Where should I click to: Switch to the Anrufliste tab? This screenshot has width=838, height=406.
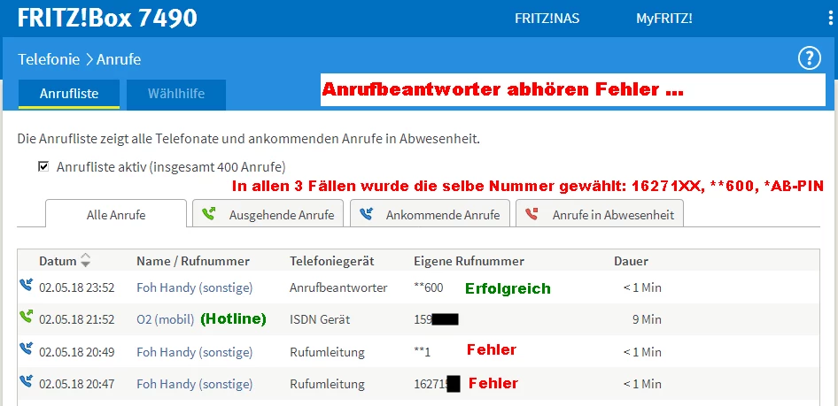(x=69, y=94)
